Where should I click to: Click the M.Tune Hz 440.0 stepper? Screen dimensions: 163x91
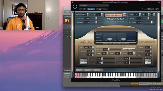click(88, 15)
